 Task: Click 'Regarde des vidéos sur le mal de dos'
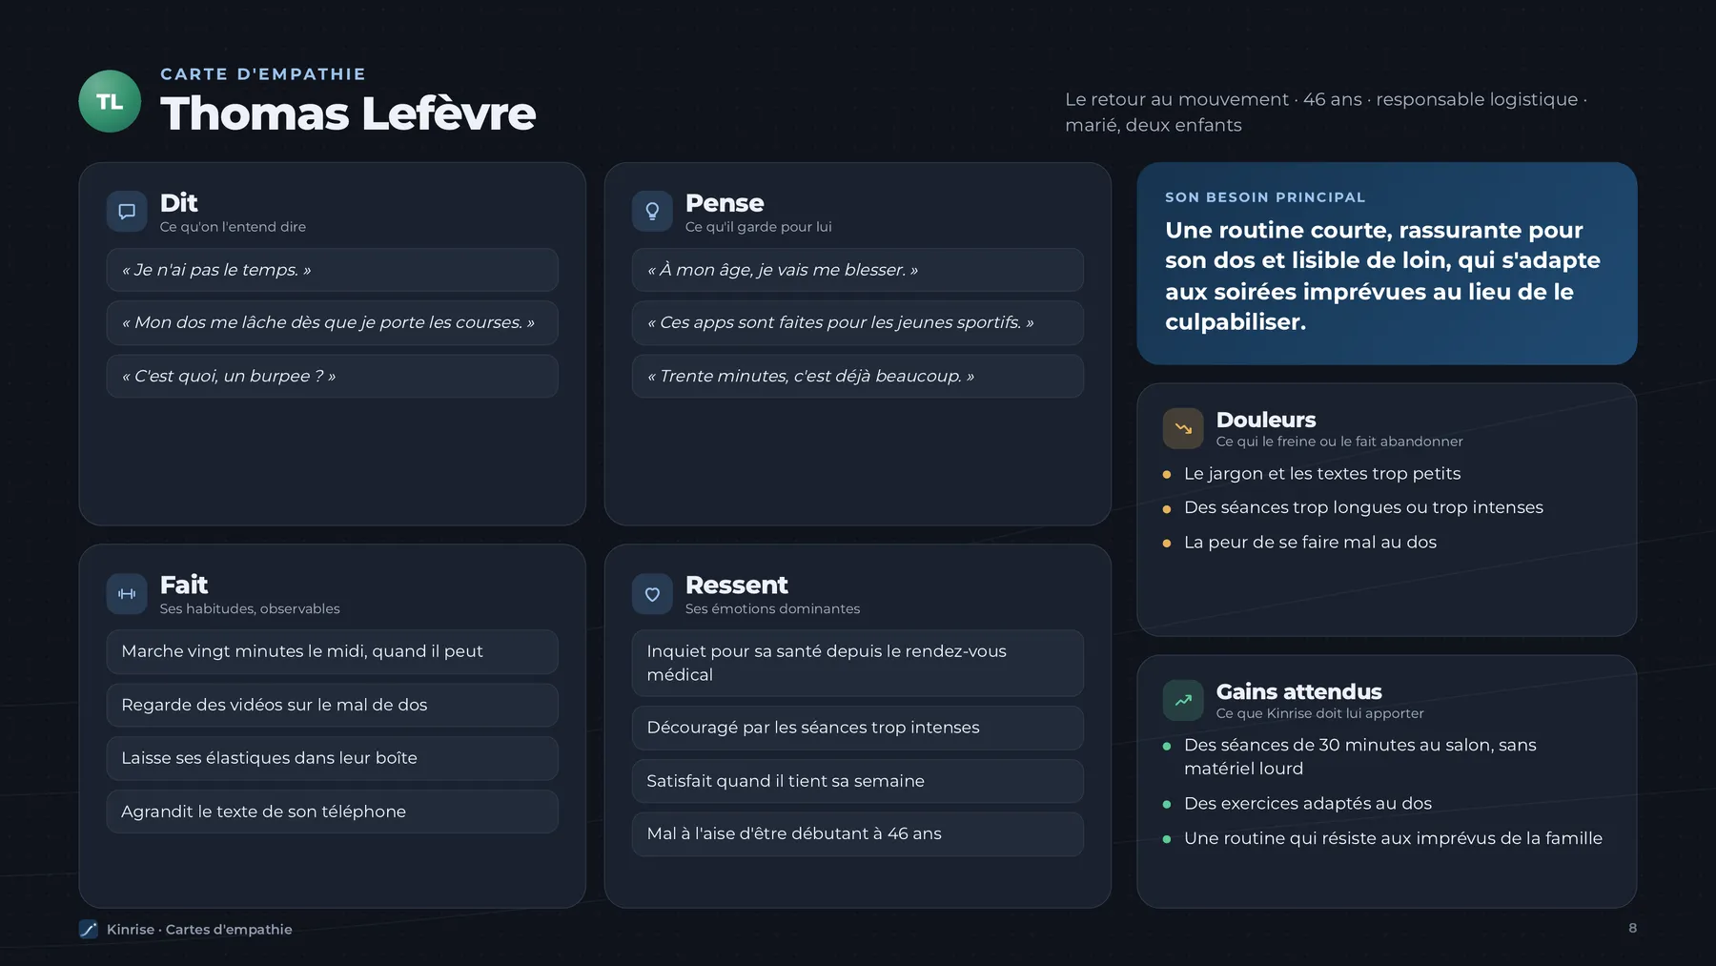[x=333, y=705]
